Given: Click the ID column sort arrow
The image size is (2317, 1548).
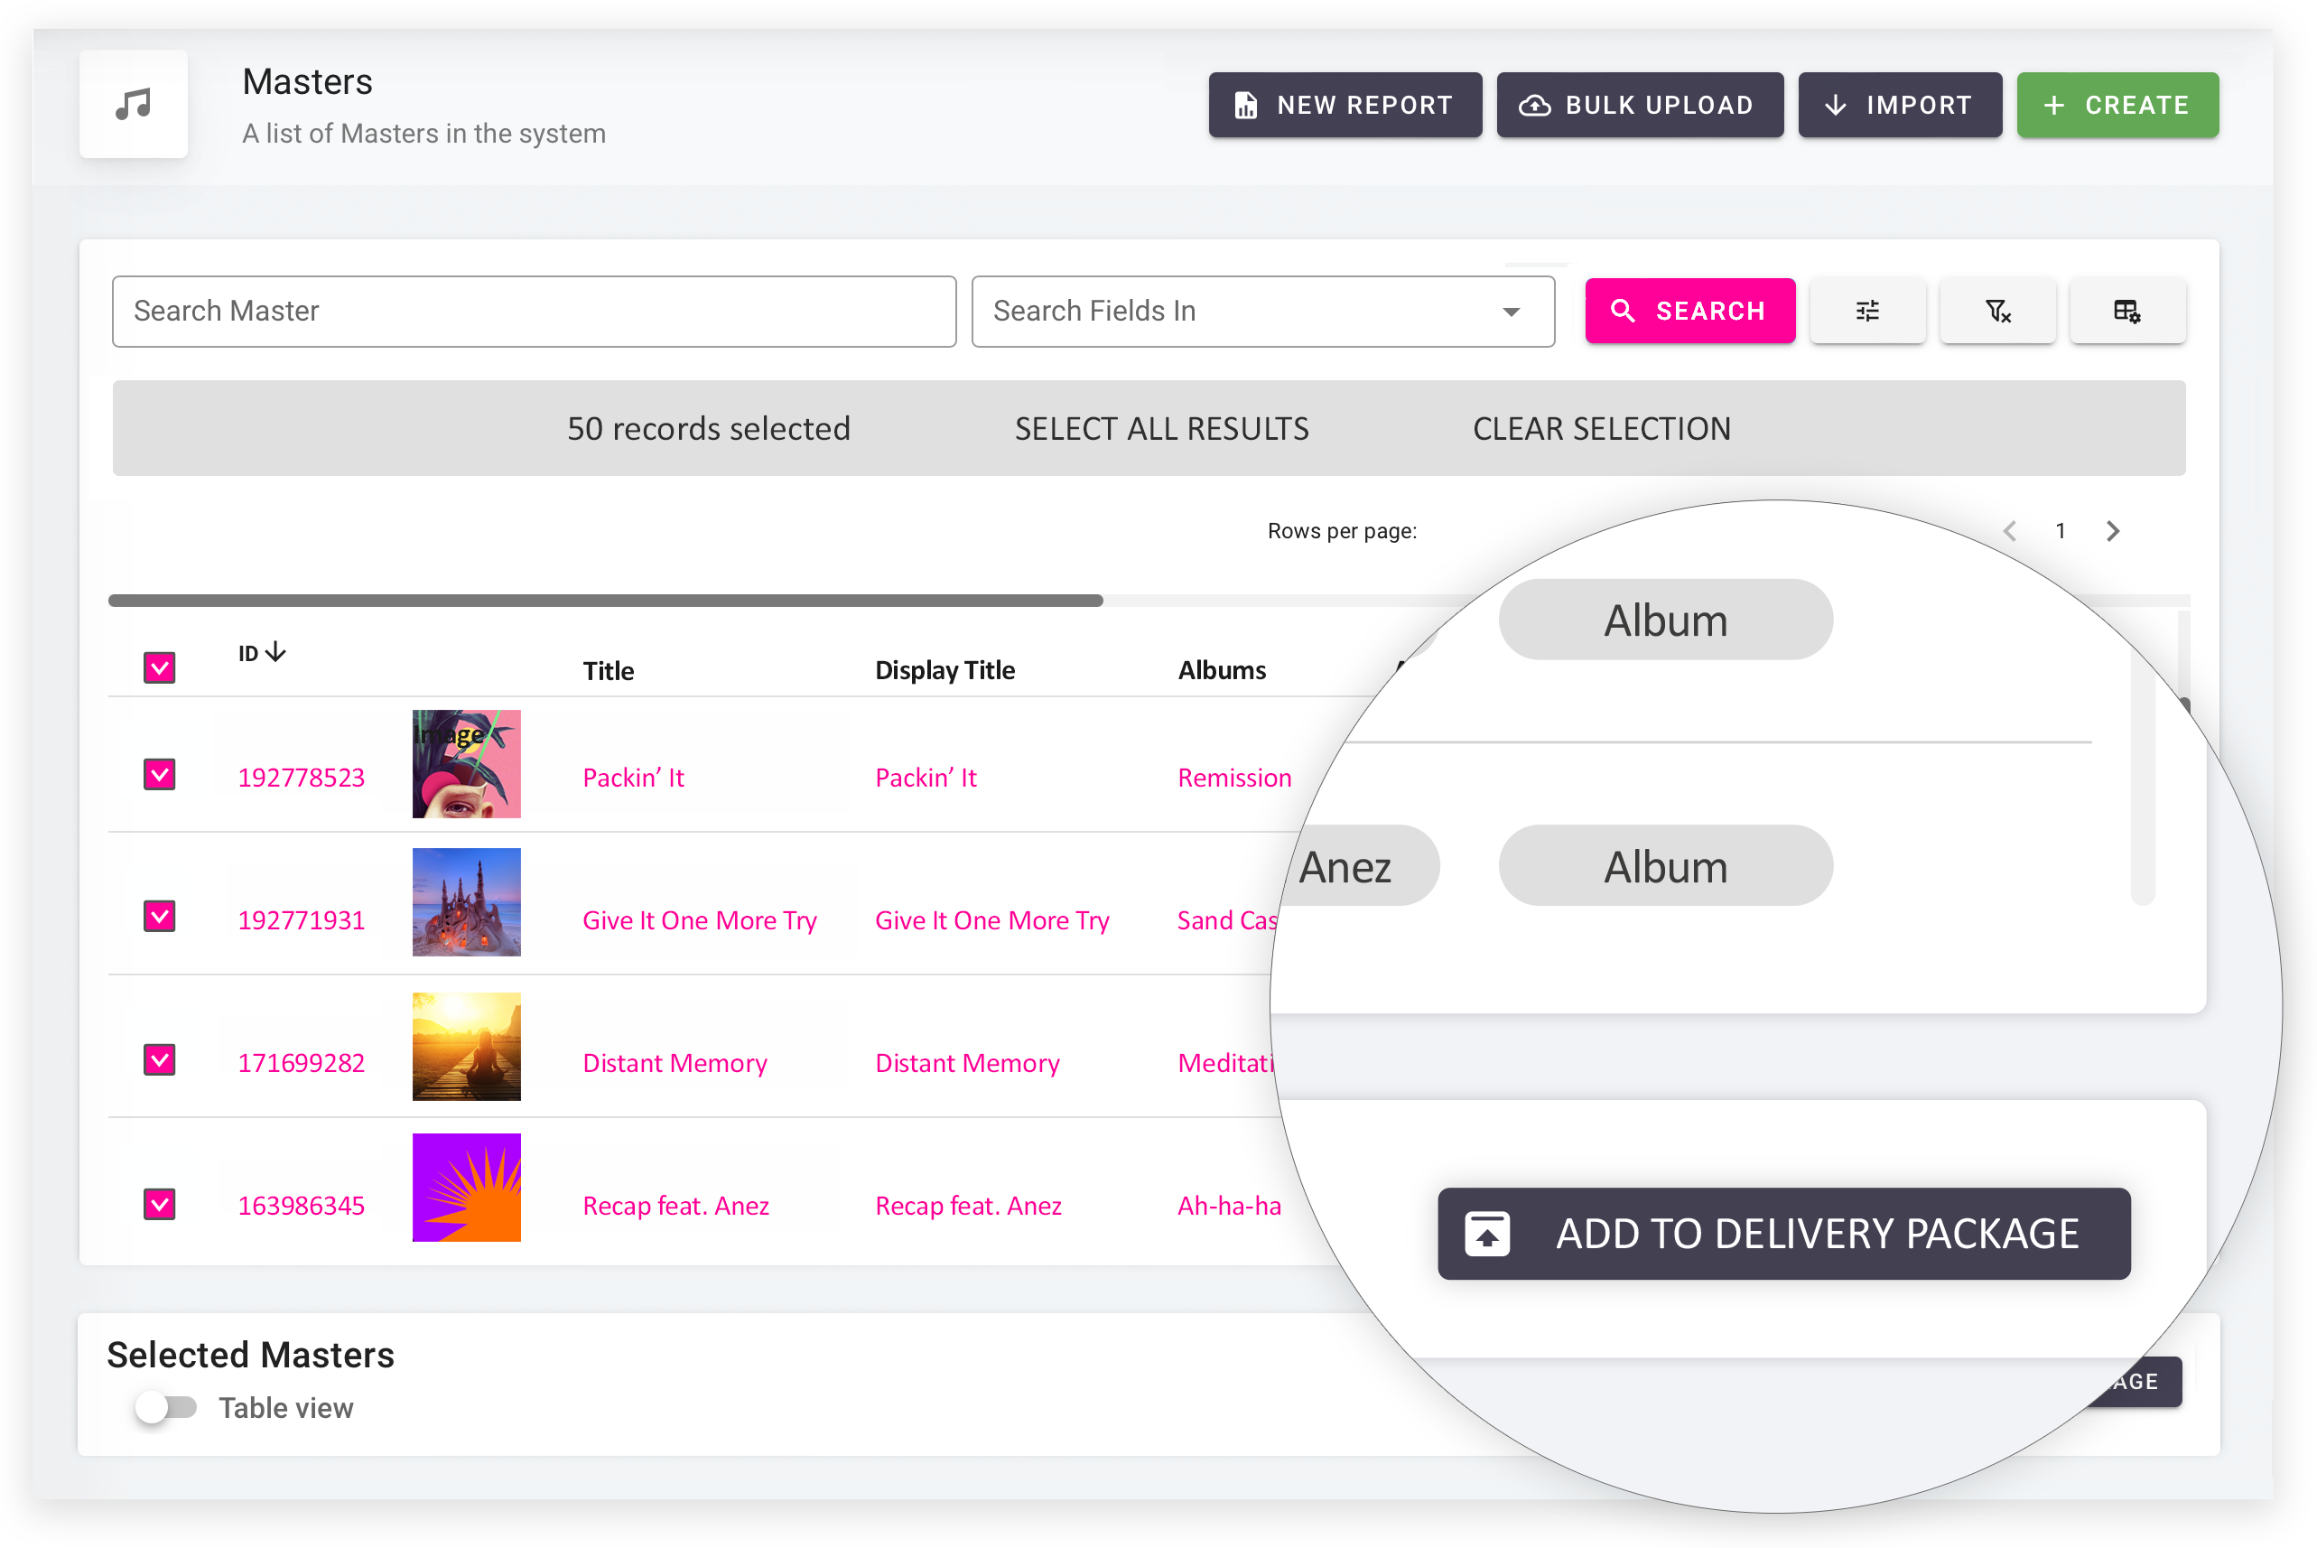Looking at the screenshot, I should pyautogui.click(x=275, y=651).
